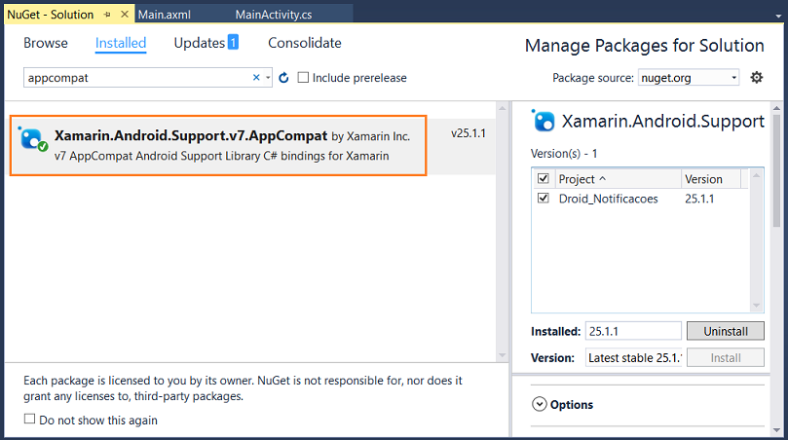
Task: Select the Installed tab
Action: click(x=121, y=43)
